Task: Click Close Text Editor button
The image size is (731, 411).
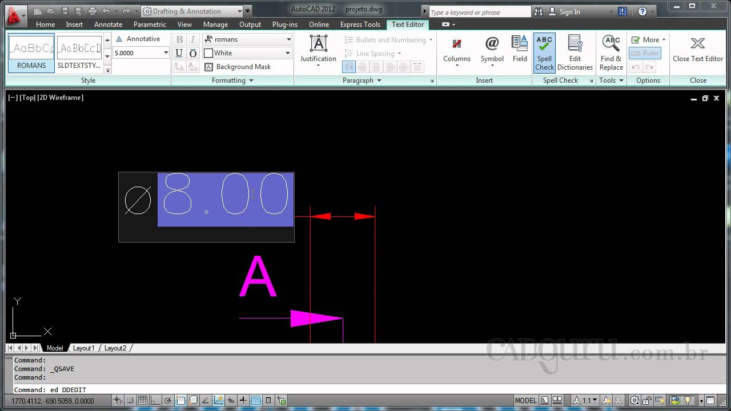Action: pyautogui.click(x=698, y=49)
